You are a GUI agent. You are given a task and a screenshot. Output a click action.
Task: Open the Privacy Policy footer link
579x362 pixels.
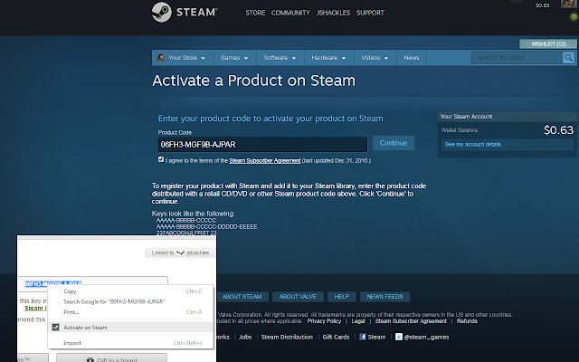click(x=324, y=321)
